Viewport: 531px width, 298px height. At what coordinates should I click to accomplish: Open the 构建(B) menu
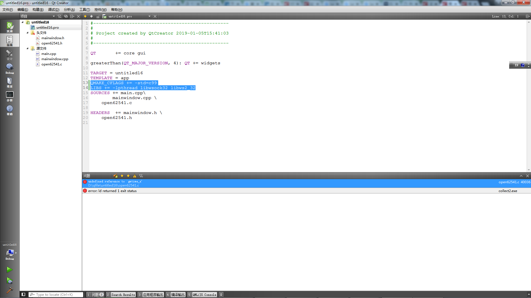38,10
